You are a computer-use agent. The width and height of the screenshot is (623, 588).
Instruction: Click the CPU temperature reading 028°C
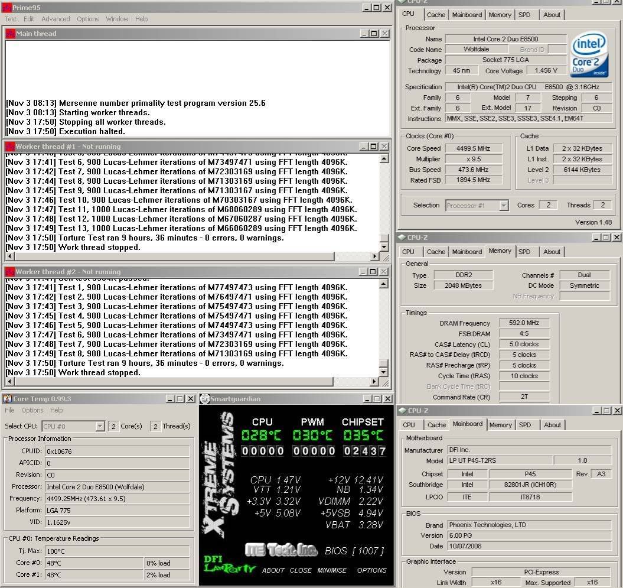click(x=262, y=436)
